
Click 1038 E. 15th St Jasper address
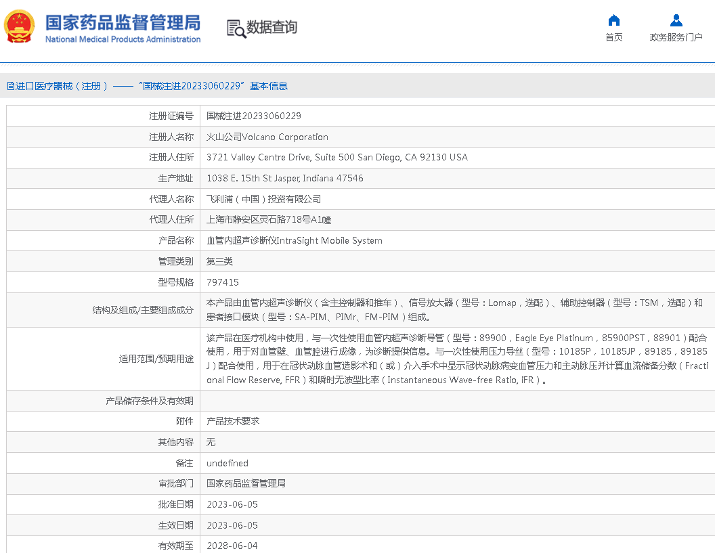tap(285, 178)
